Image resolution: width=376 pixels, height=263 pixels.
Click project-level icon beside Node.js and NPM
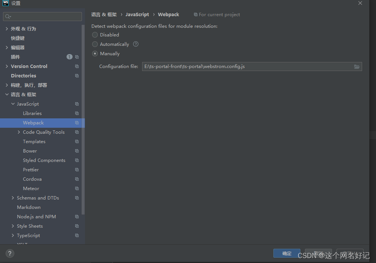(x=77, y=216)
